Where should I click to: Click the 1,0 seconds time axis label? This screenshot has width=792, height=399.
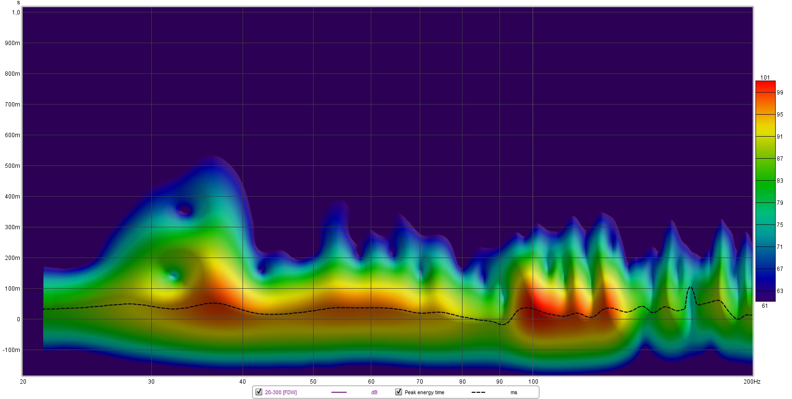[x=16, y=12]
